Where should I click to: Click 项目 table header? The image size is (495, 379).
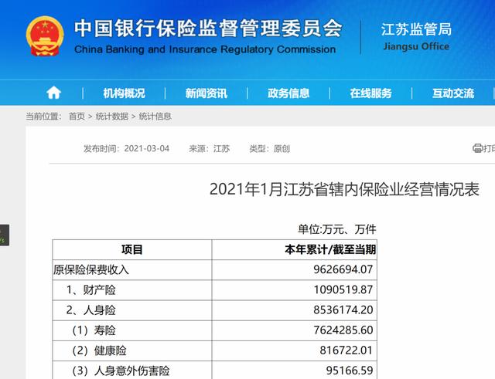[132, 249]
